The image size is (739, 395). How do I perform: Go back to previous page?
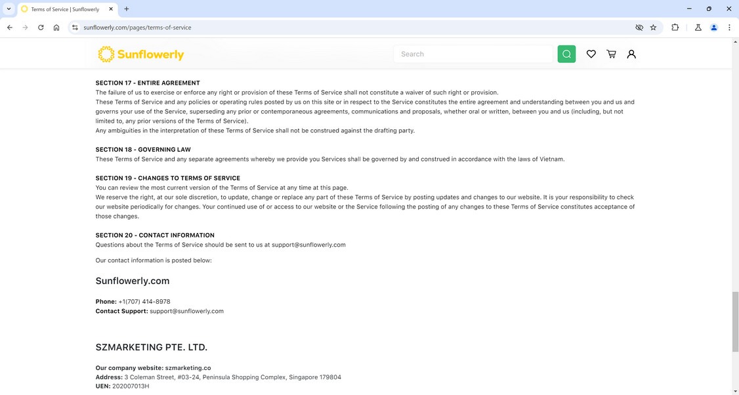[9, 28]
